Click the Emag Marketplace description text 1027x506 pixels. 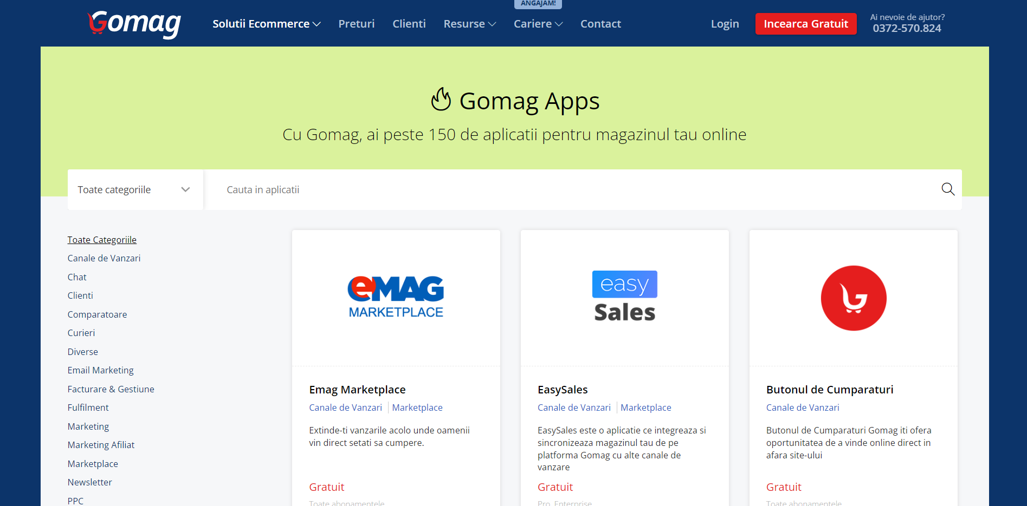[389, 437]
